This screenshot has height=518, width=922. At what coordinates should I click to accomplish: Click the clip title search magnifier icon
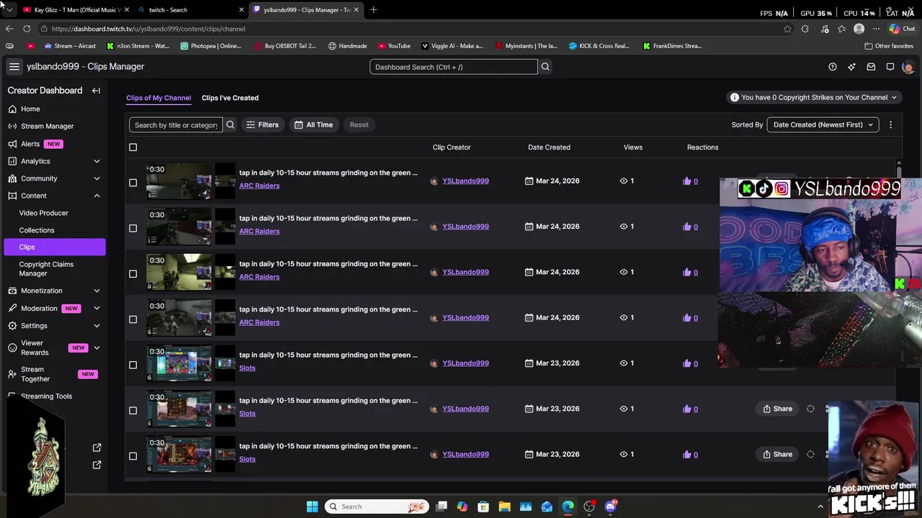click(x=230, y=125)
